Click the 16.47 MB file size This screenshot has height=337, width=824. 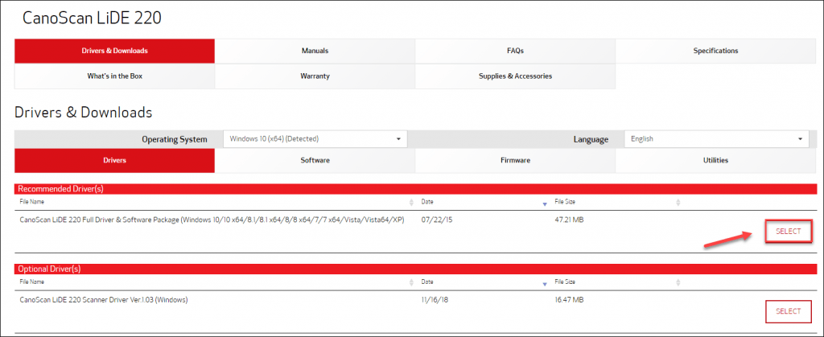point(569,300)
